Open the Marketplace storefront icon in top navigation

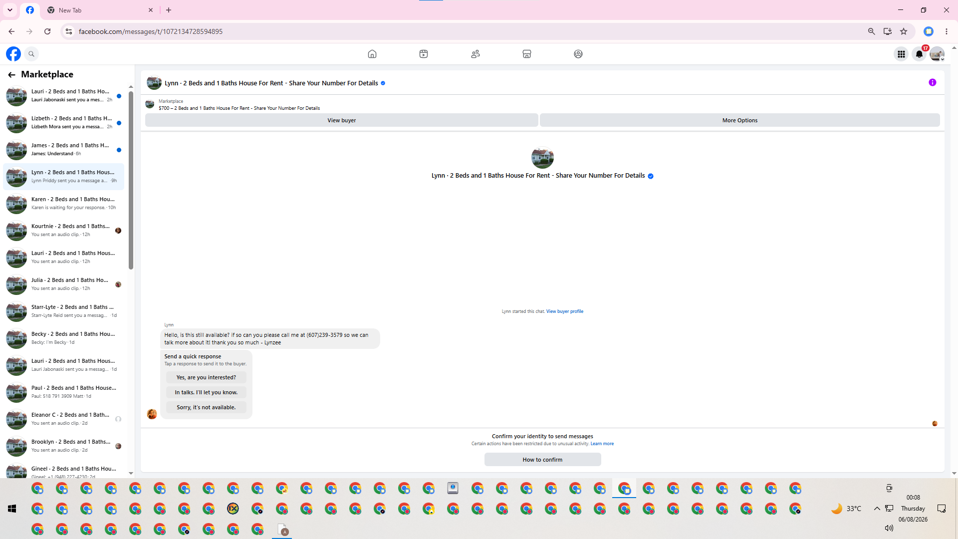pos(527,54)
